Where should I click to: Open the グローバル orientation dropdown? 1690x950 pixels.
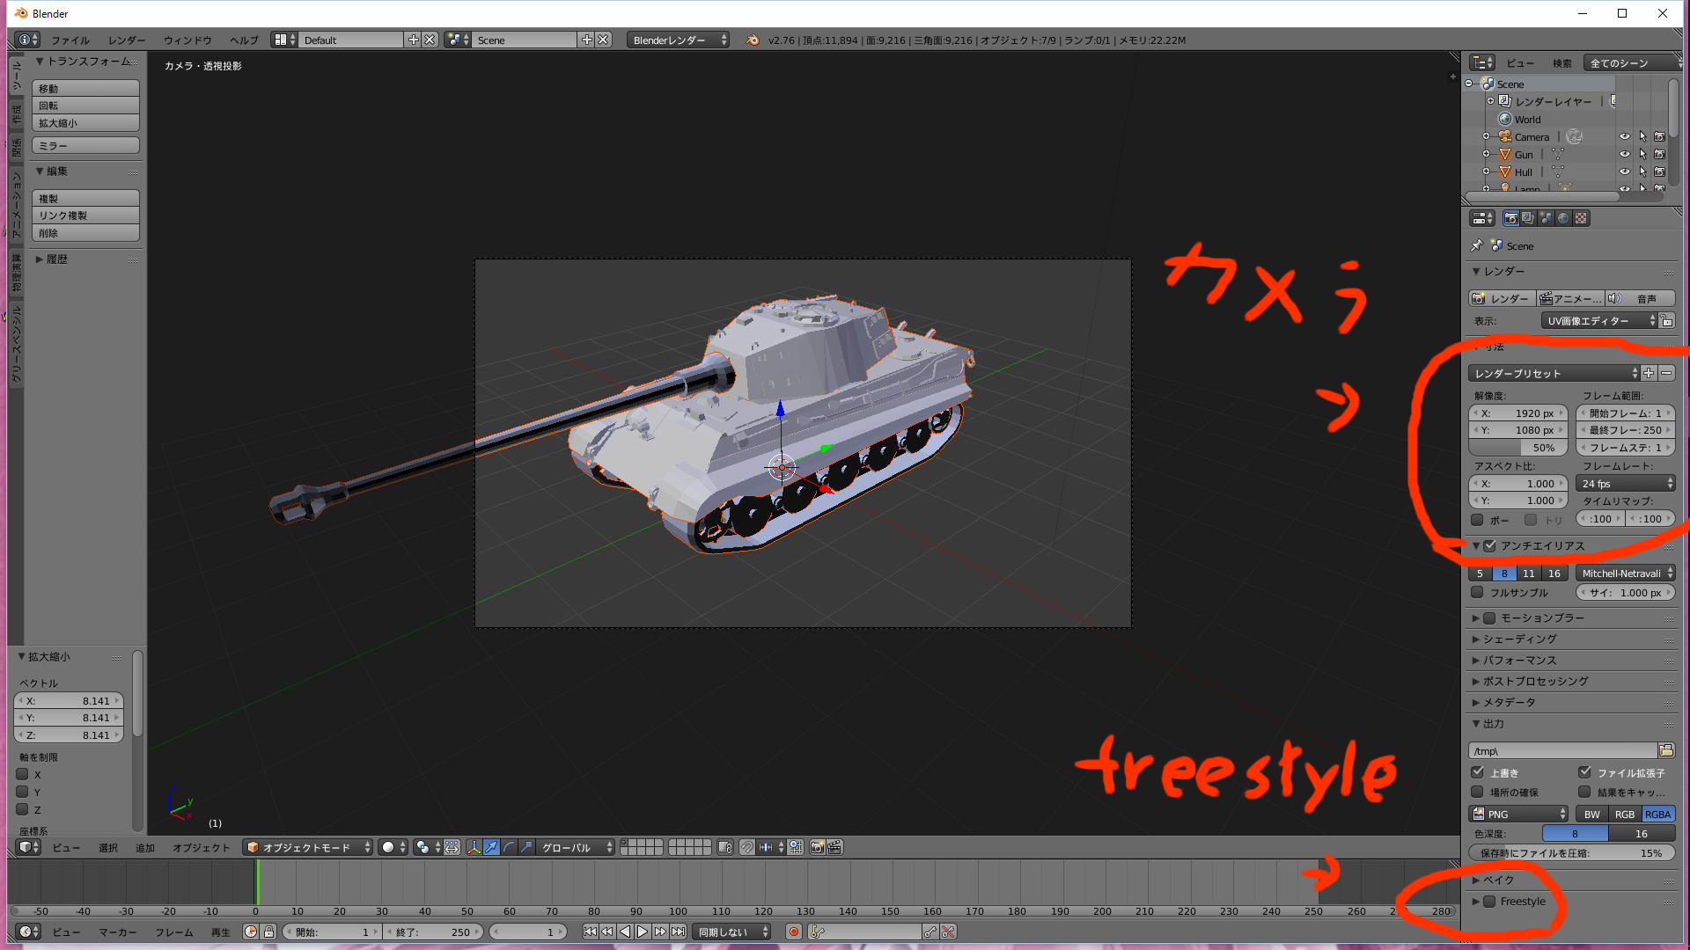576,847
